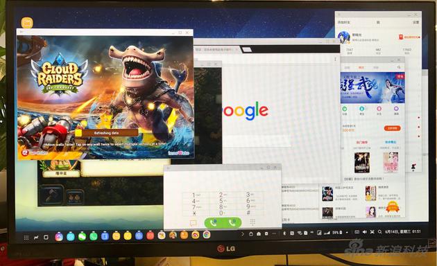
Task: Tap digit 9 on the dialer keypad
Action: 248,206
